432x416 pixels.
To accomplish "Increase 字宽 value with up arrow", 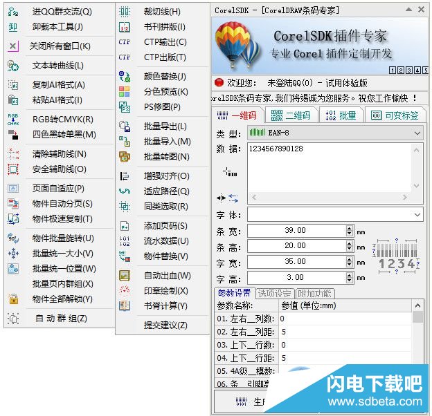I will (350, 259).
